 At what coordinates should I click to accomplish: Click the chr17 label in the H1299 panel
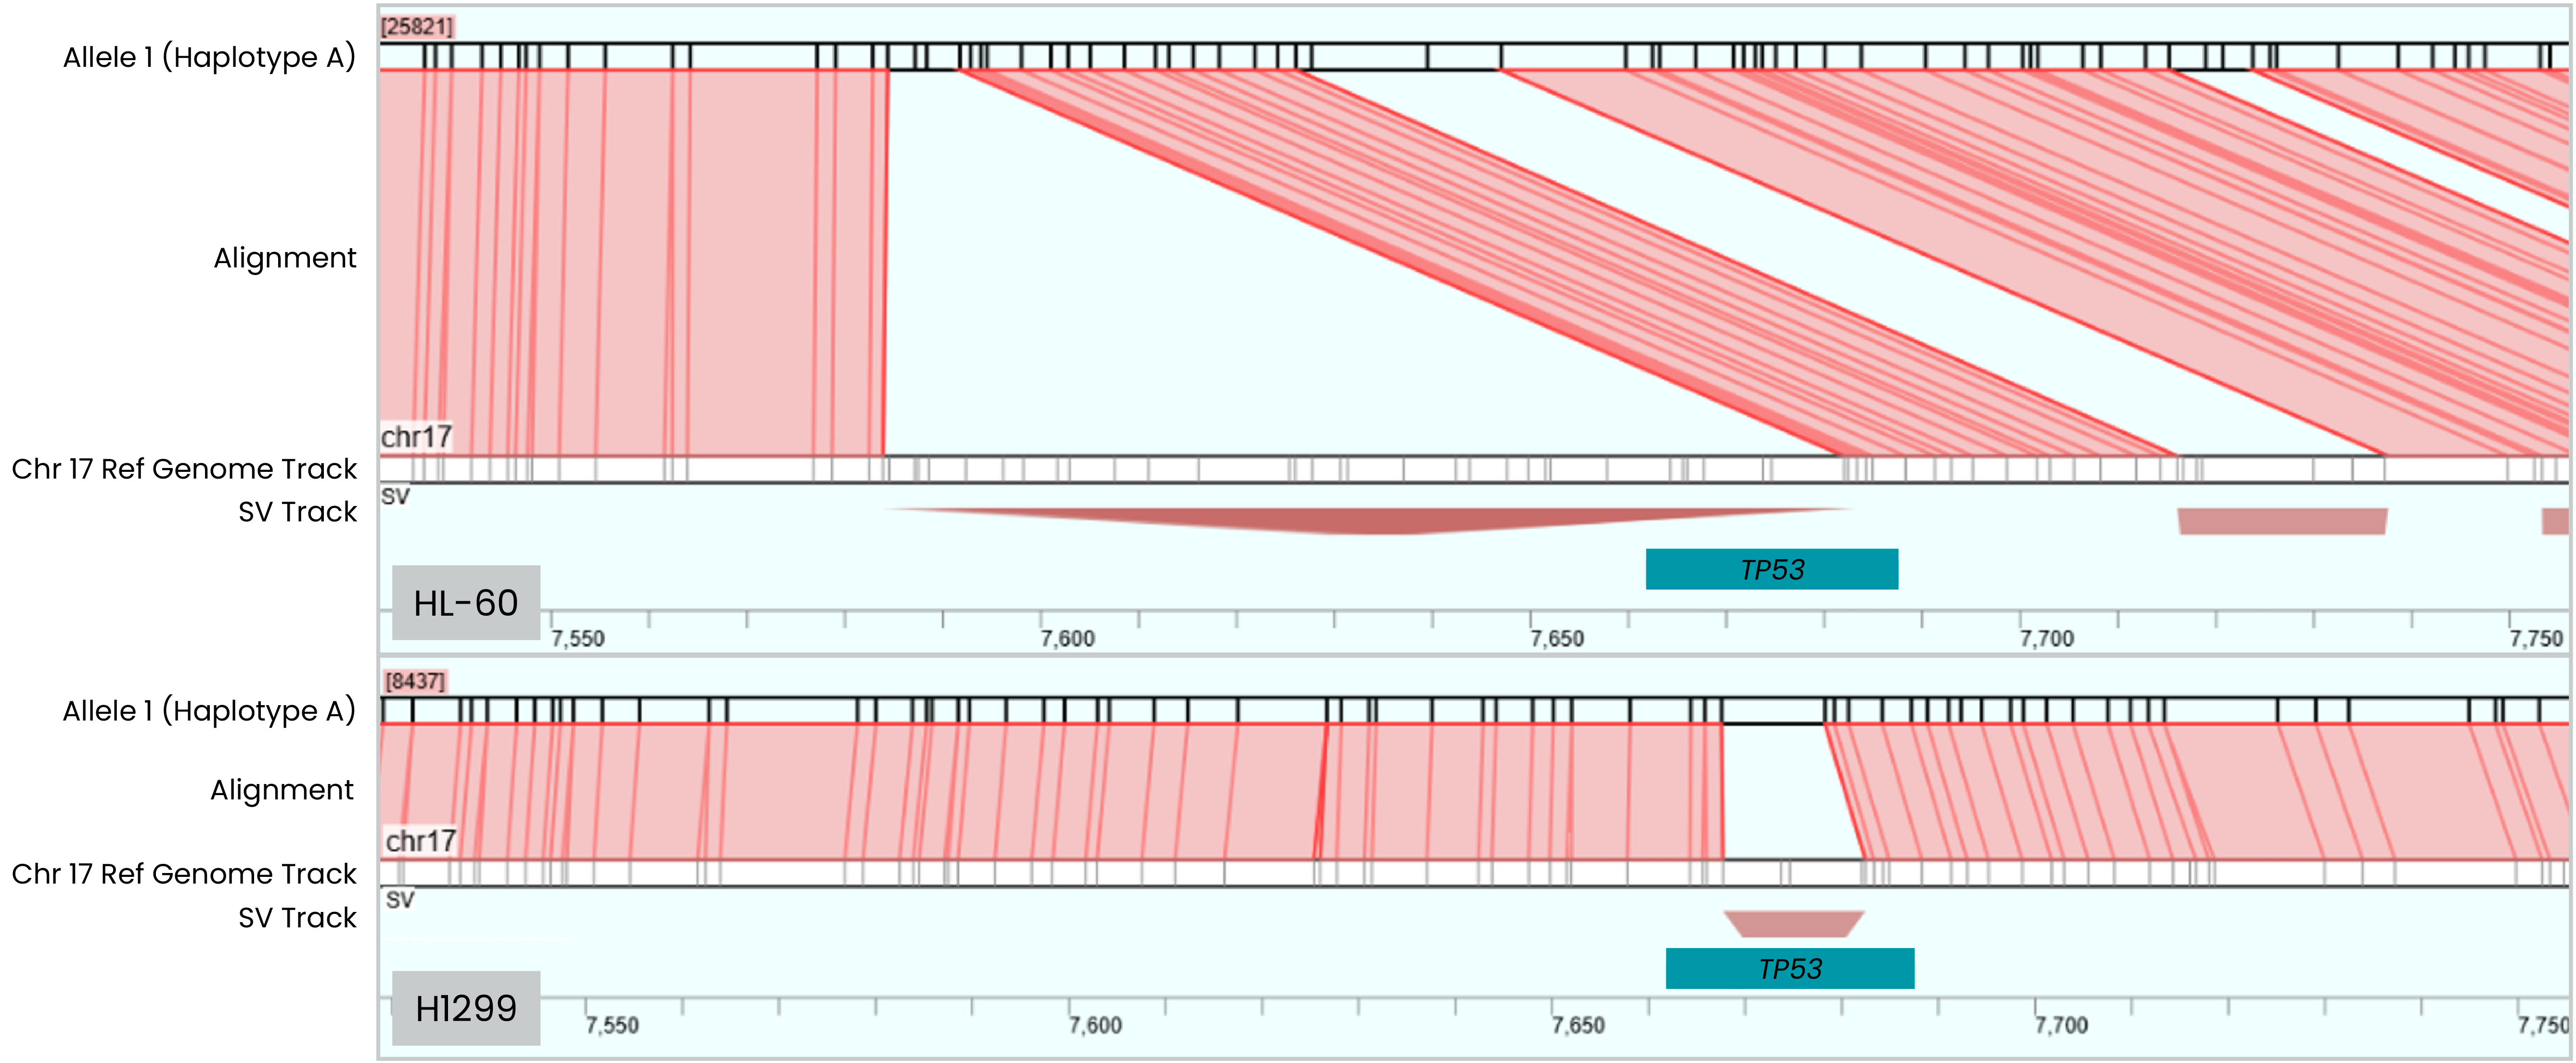(x=420, y=841)
